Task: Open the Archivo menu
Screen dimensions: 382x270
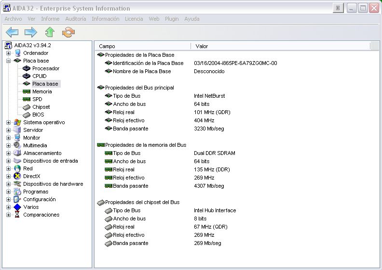Action: click(x=13, y=19)
